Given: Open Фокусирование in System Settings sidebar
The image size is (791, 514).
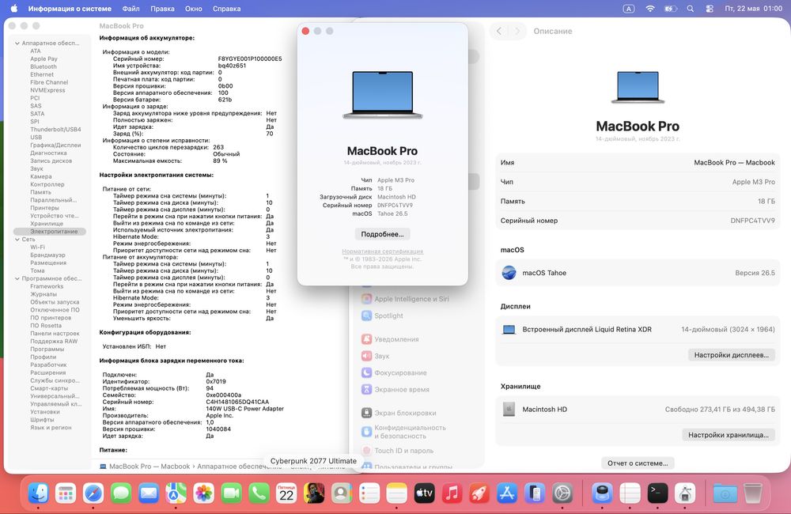Looking at the screenshot, I should click(400, 372).
